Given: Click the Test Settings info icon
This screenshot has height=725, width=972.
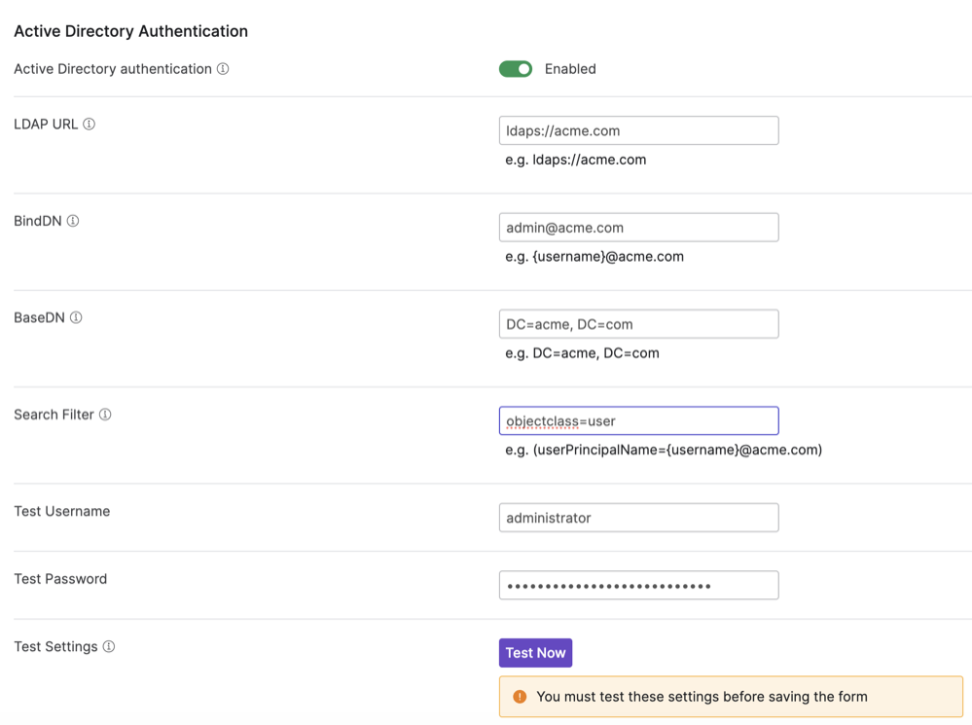Looking at the screenshot, I should (108, 646).
